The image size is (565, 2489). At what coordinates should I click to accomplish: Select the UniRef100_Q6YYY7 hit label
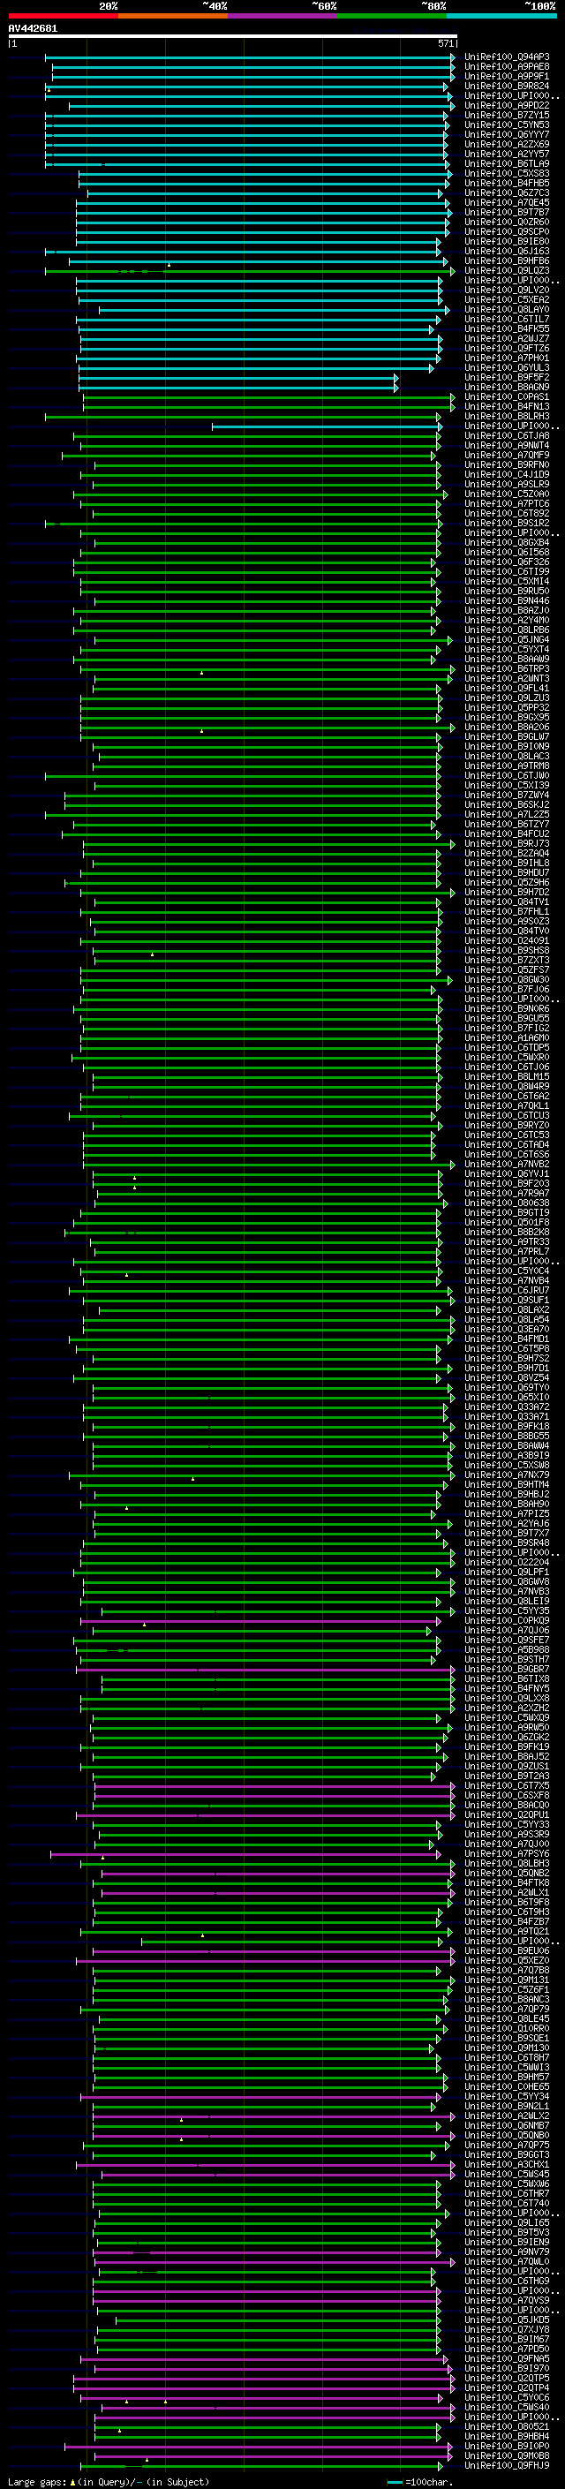pyautogui.click(x=507, y=134)
